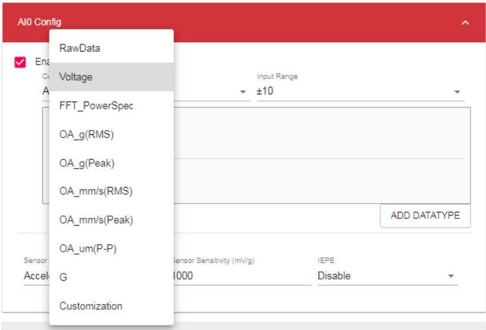
Task: Uncheck the Enable checkbox
Action: 20,62
